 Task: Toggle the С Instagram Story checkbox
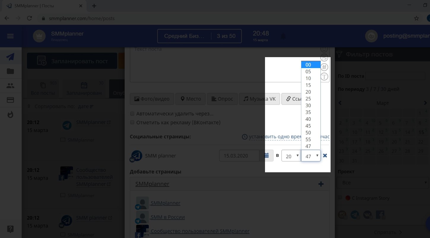click(340, 197)
